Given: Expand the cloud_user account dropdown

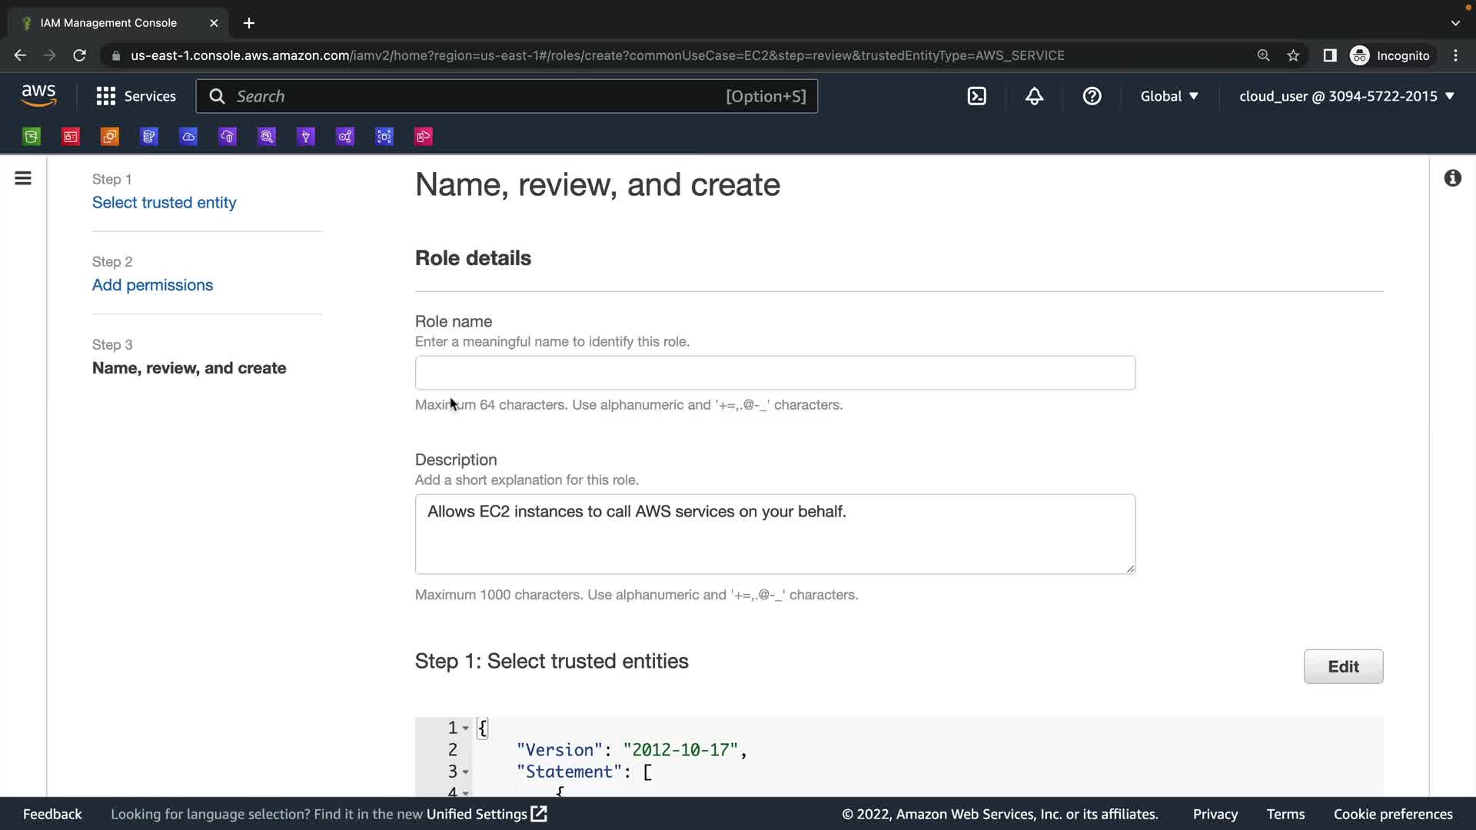Looking at the screenshot, I should tap(1346, 96).
